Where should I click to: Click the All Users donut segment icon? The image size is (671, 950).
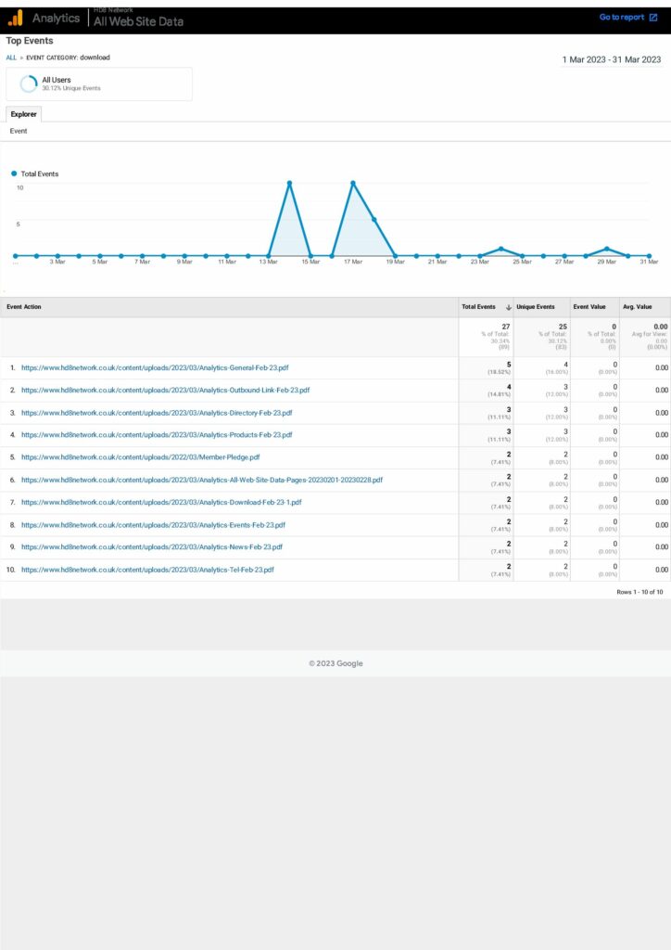(29, 83)
